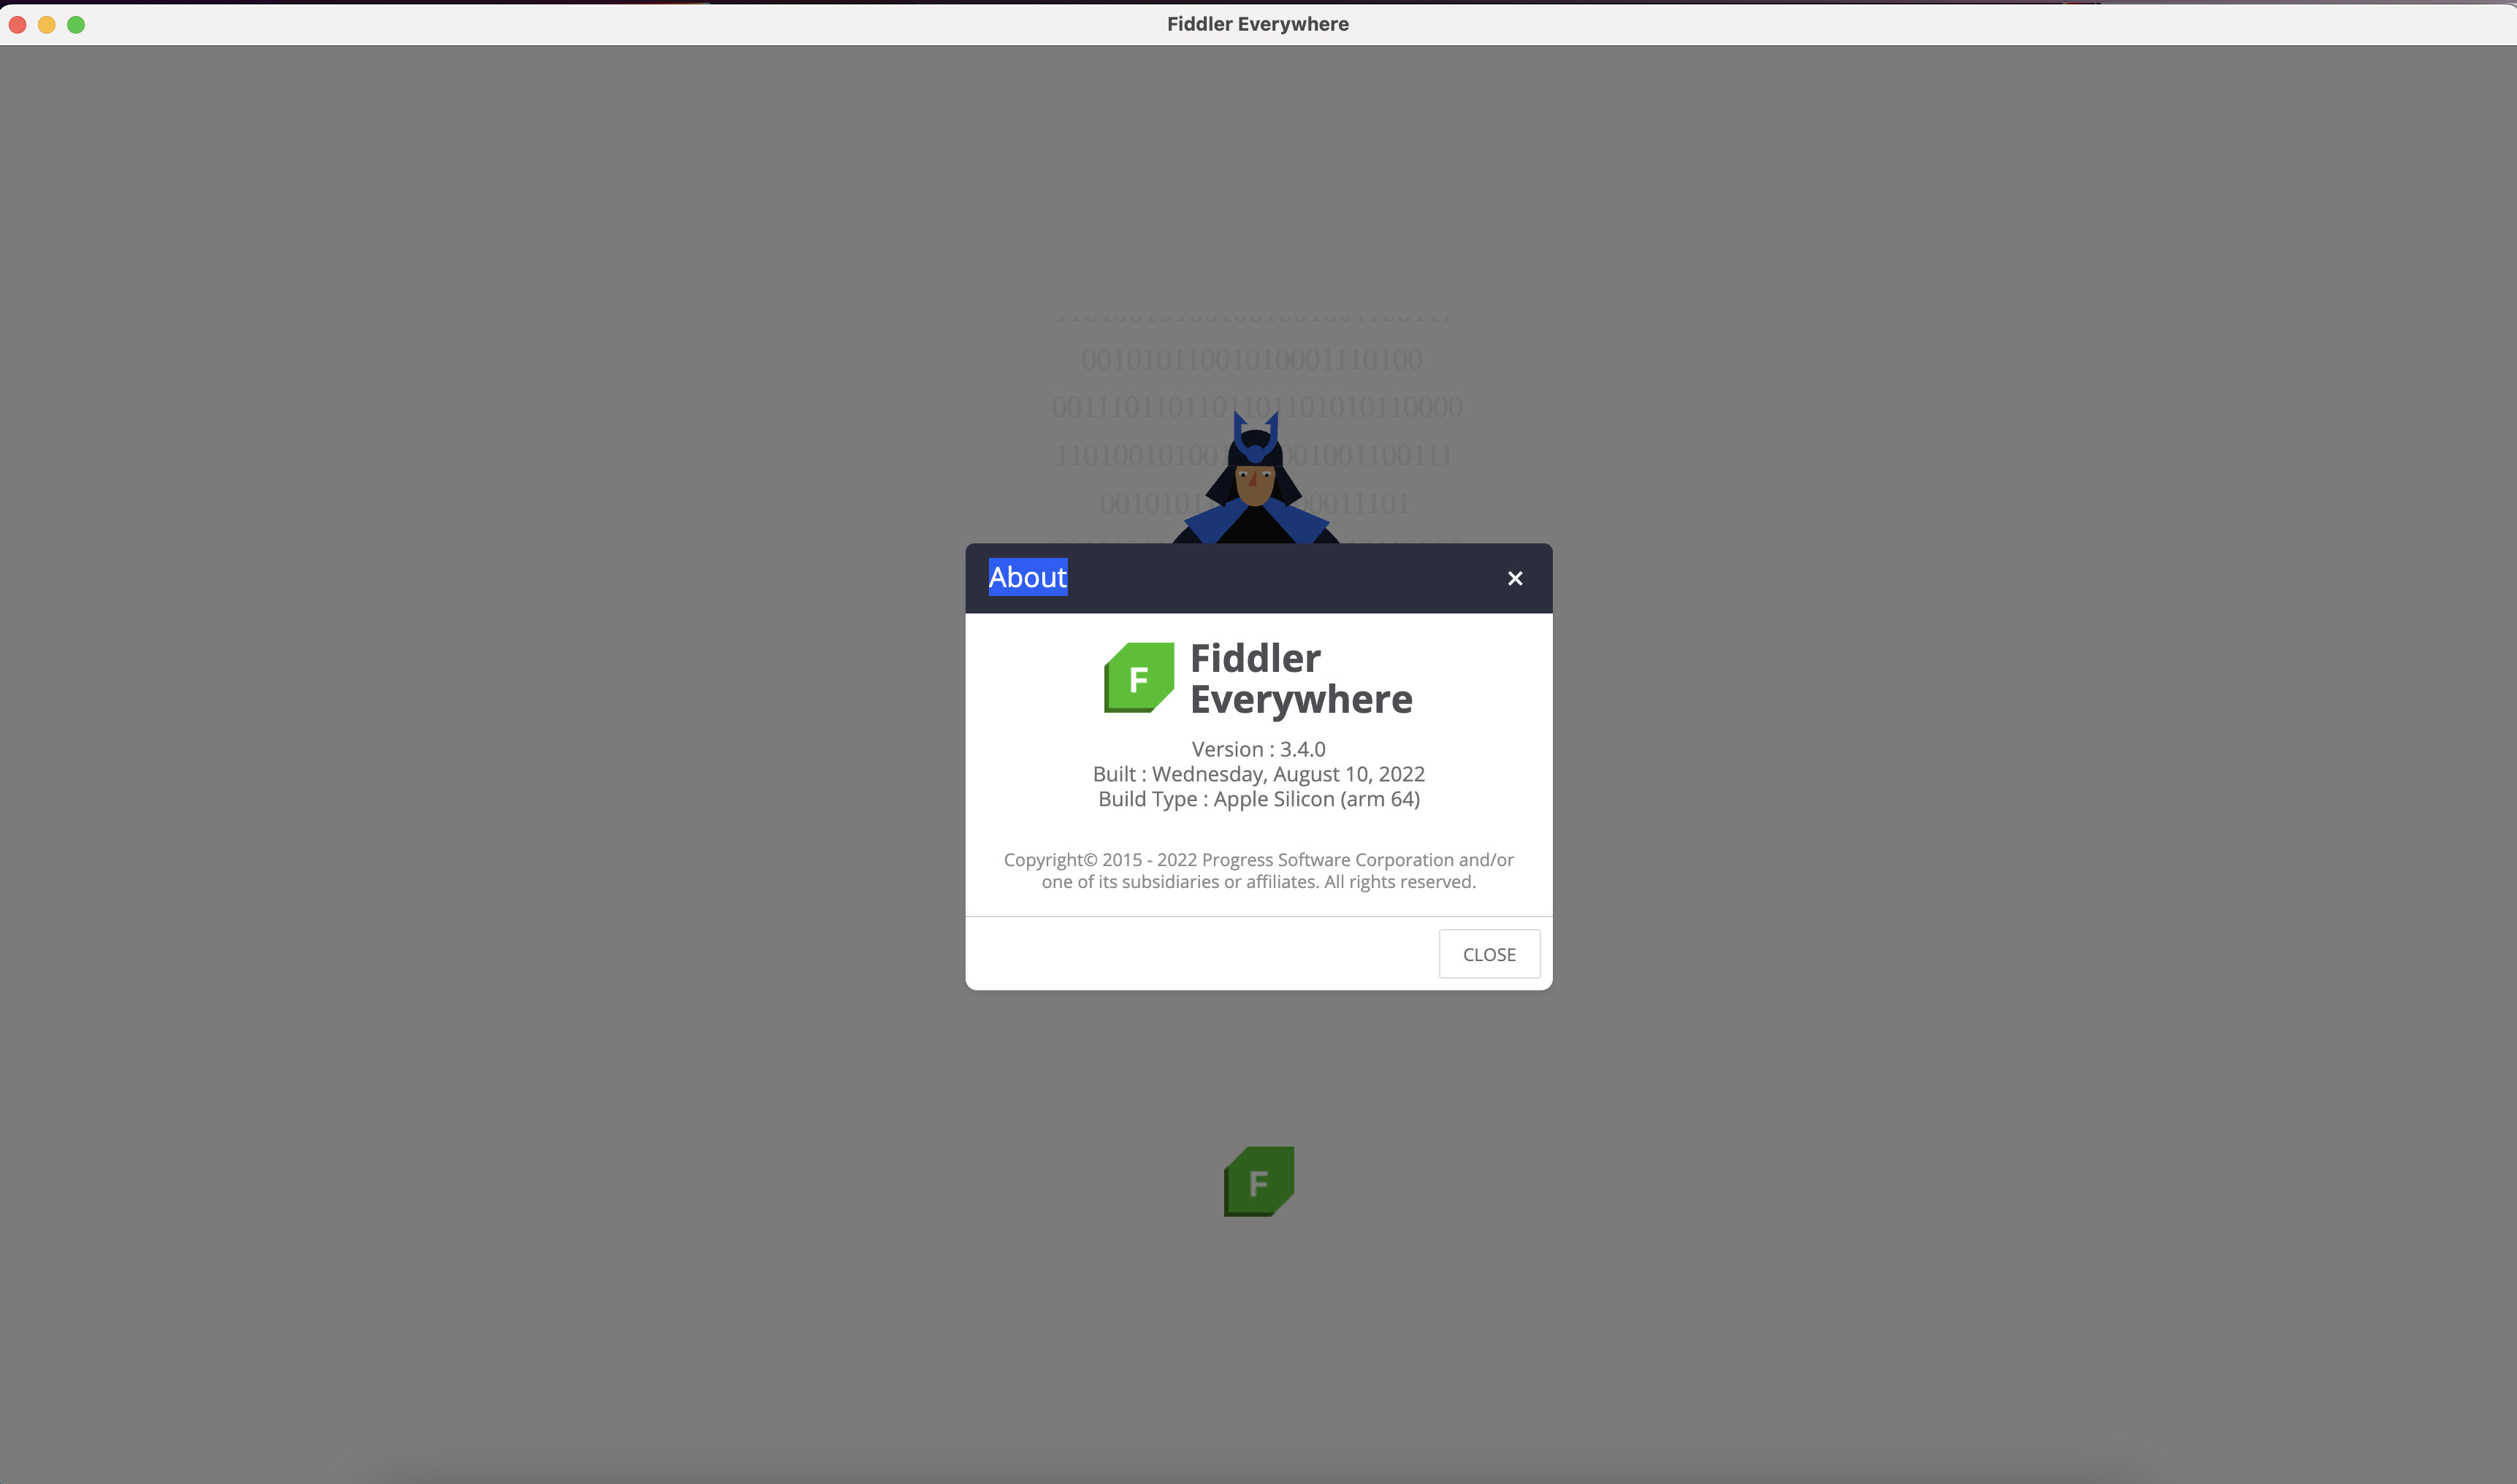Click the Fiddler Everywhere window title

point(1258,24)
